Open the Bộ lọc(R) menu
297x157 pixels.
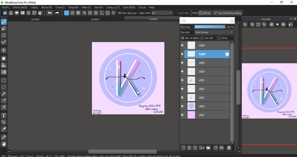tap(47, 7)
